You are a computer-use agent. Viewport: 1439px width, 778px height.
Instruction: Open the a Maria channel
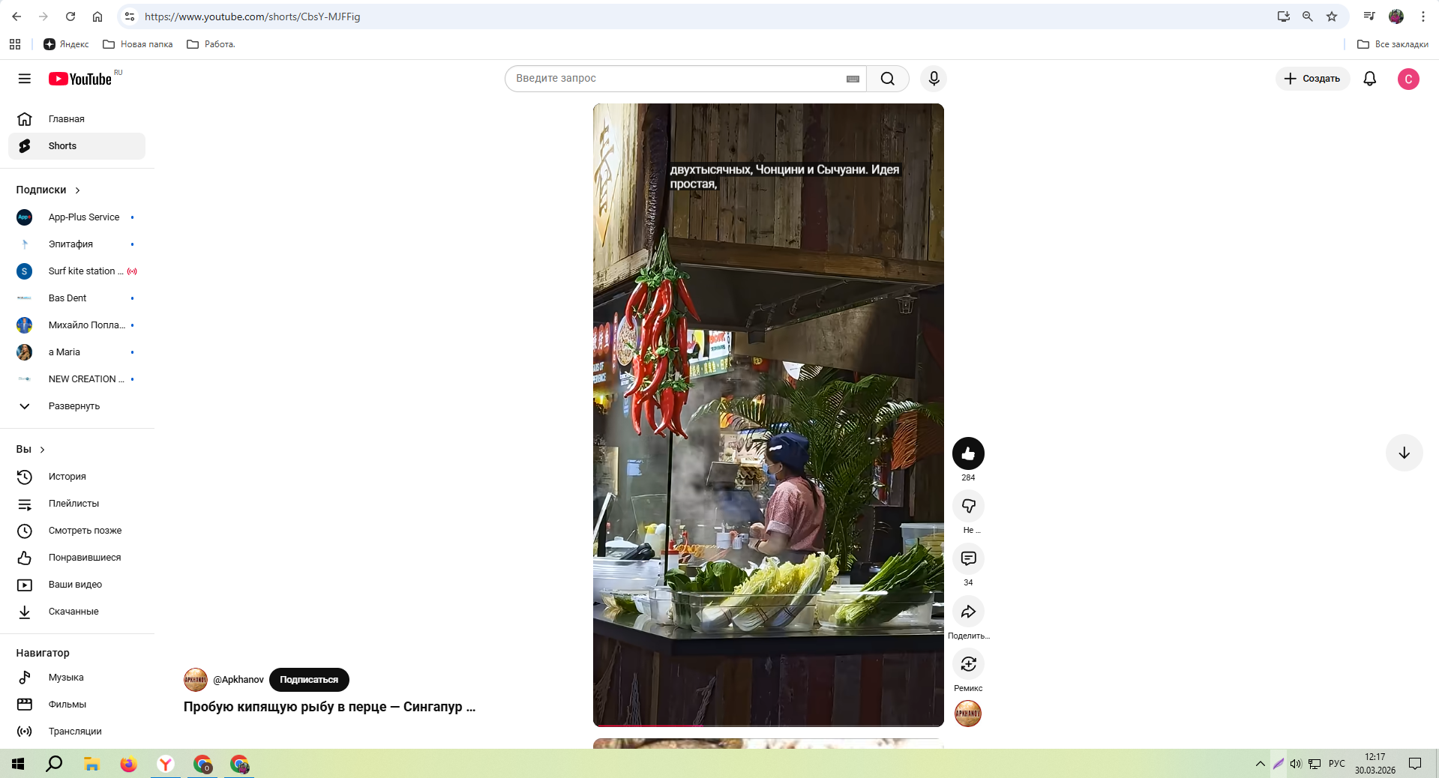[76, 352]
